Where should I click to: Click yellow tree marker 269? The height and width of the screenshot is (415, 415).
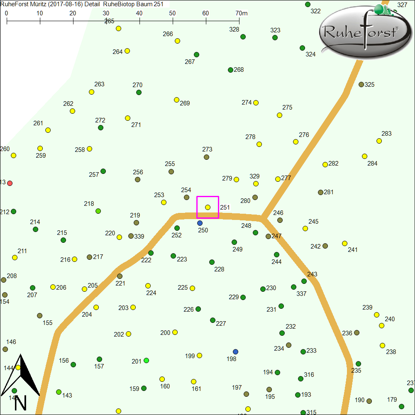click(x=176, y=100)
